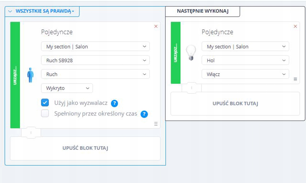The height and width of the screenshot is (183, 306).
Task: Click help icon beside Spełniony przez określony czas
Action: pyautogui.click(x=144, y=114)
